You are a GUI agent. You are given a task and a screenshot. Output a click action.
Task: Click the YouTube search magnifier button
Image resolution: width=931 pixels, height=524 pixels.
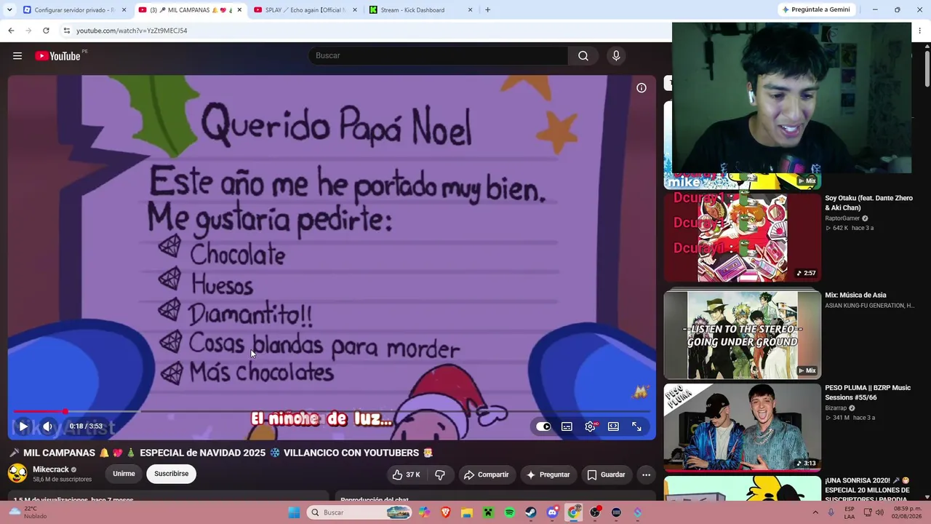pos(583,56)
